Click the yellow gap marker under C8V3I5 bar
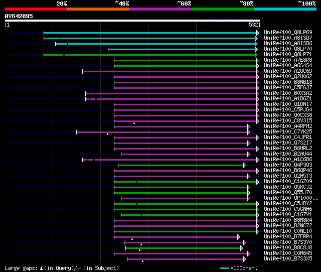 [134, 123]
